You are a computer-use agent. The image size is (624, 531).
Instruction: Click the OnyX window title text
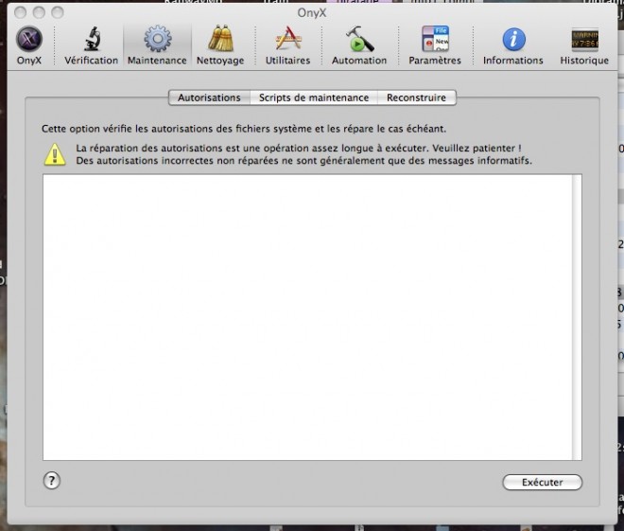coord(312,12)
